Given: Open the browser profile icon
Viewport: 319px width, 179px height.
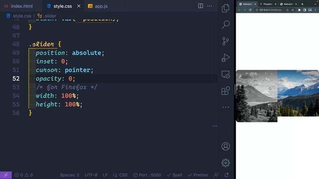Looking at the screenshot, I should coord(310,10).
